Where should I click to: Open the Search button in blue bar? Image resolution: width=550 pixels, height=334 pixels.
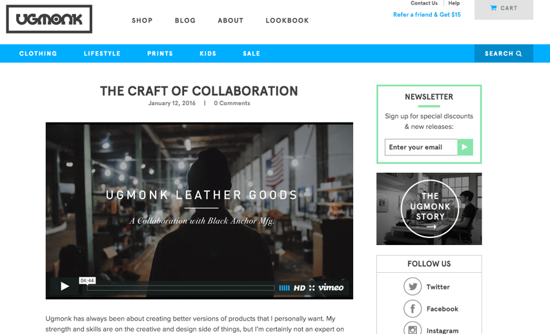[x=504, y=54]
